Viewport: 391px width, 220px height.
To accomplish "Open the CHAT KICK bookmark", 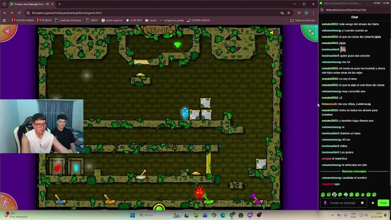I will 134,20.
